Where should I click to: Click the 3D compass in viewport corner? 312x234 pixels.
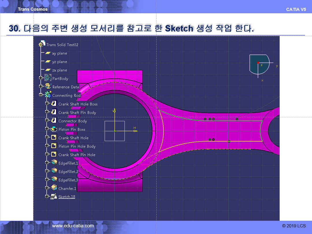[259, 64]
